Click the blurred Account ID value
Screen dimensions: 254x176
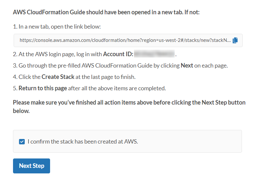(x=154, y=54)
